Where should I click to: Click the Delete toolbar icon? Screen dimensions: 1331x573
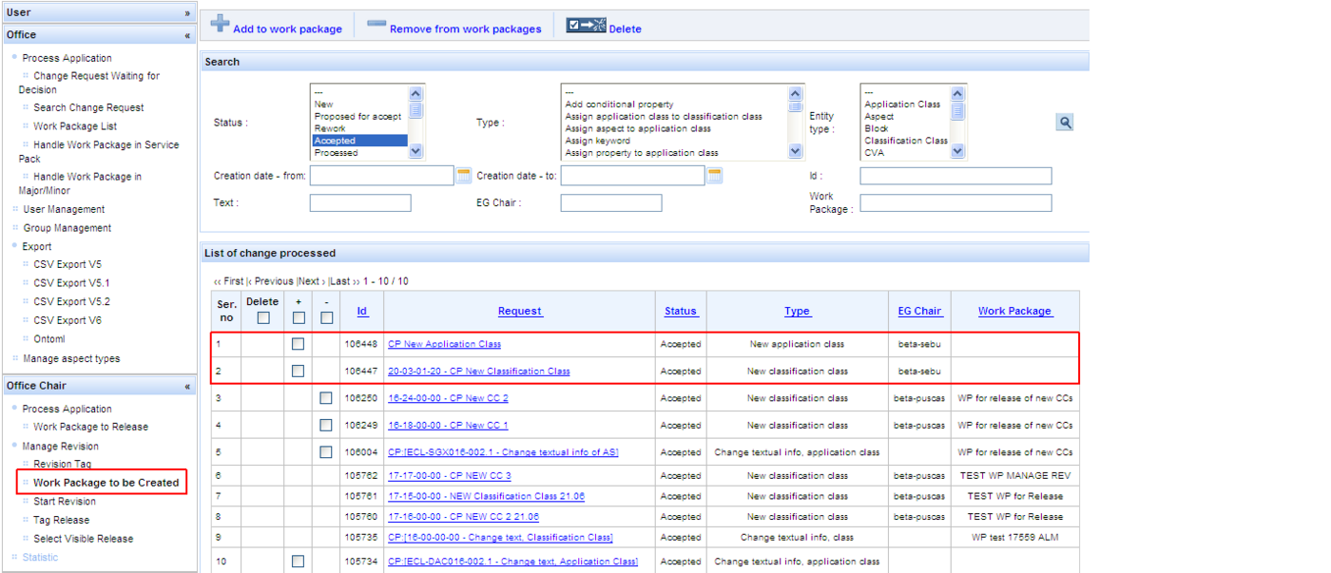pos(586,26)
